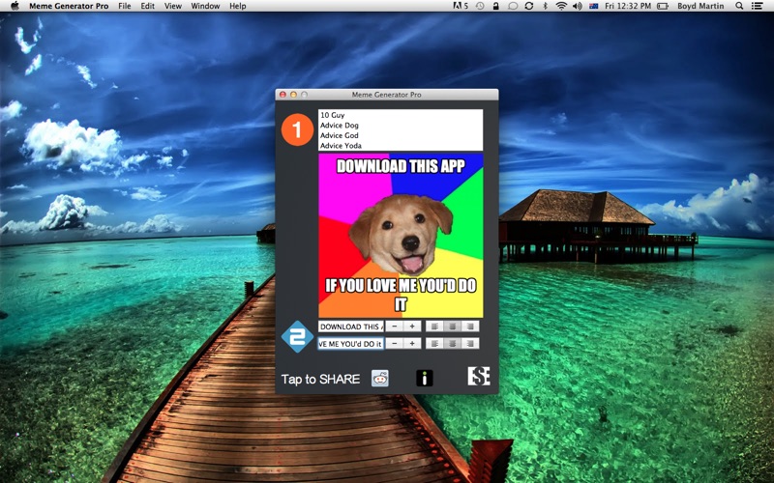Open the Meme Generator Pro app menu
The height and width of the screenshot is (483, 774).
(x=69, y=6)
